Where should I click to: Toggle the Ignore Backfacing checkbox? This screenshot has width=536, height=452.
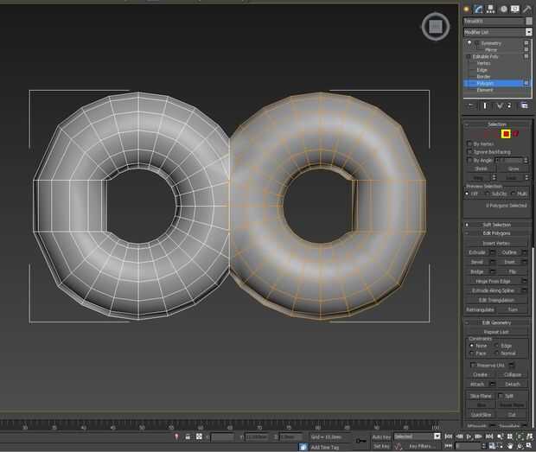[x=469, y=151]
